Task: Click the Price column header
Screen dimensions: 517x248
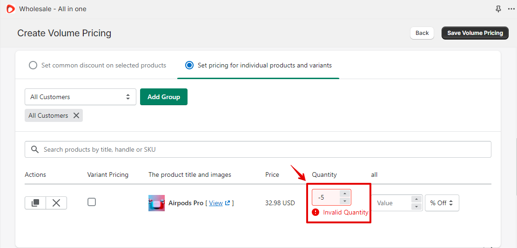Action: (272, 175)
